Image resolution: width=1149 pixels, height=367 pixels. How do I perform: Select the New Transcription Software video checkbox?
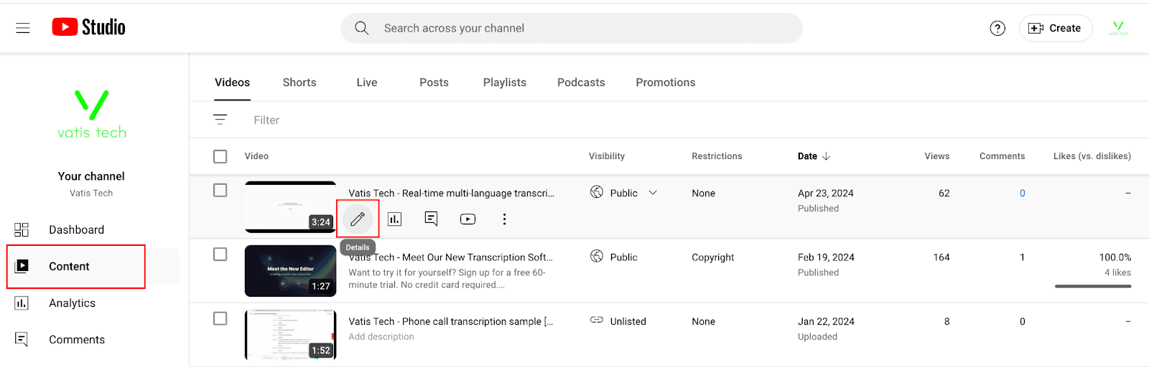tap(220, 254)
